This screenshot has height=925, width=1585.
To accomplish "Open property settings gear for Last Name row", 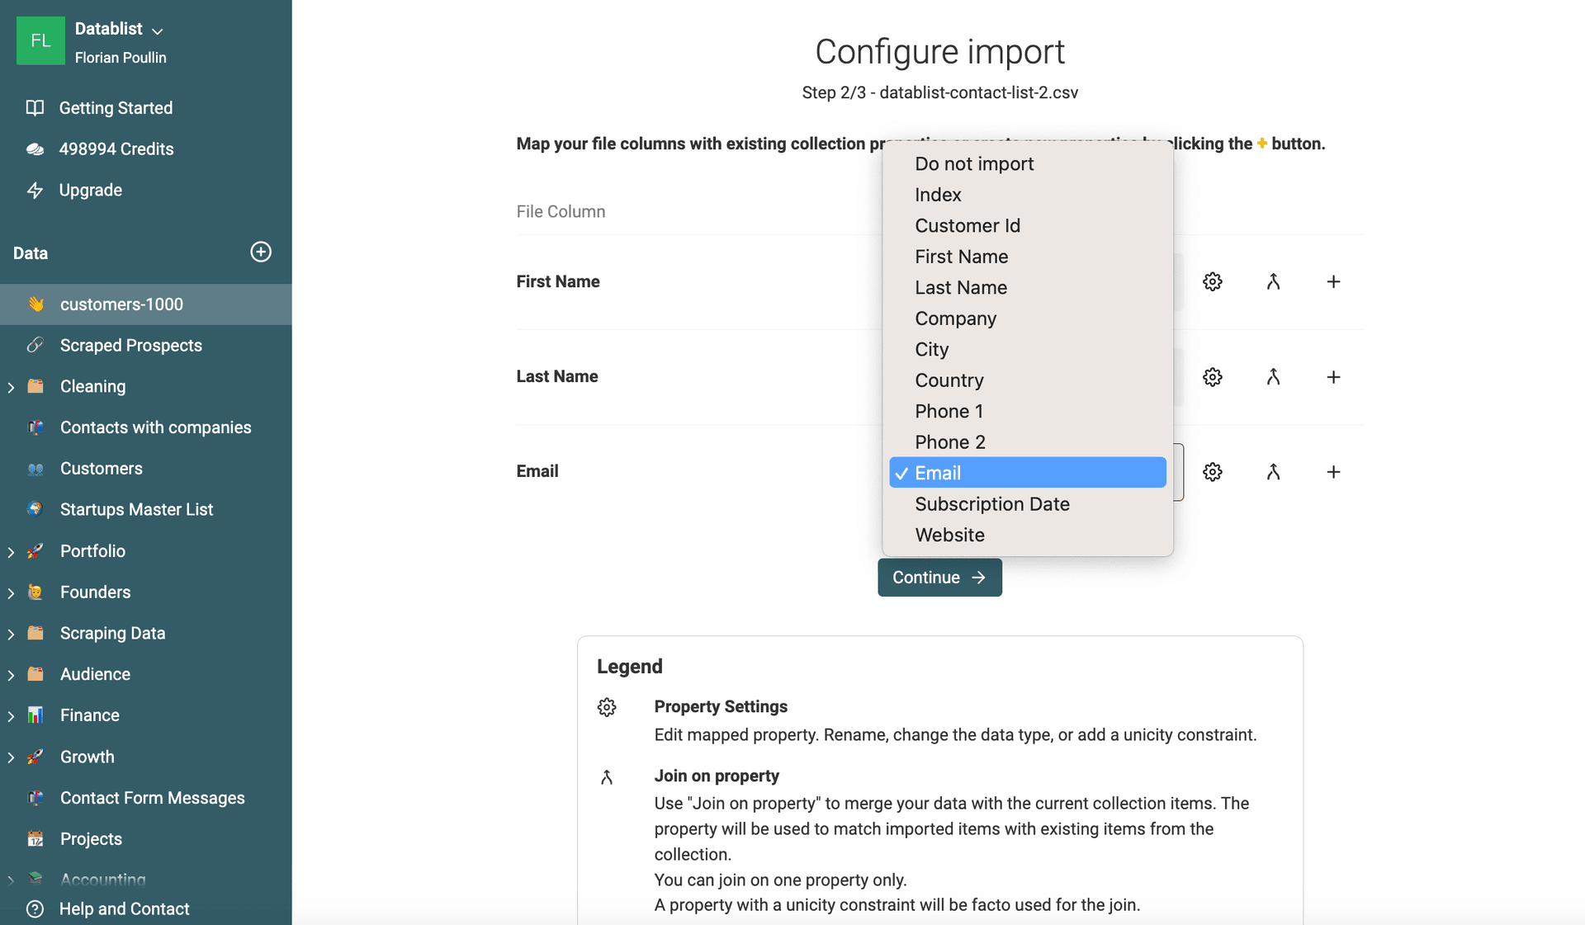I will click(1212, 376).
